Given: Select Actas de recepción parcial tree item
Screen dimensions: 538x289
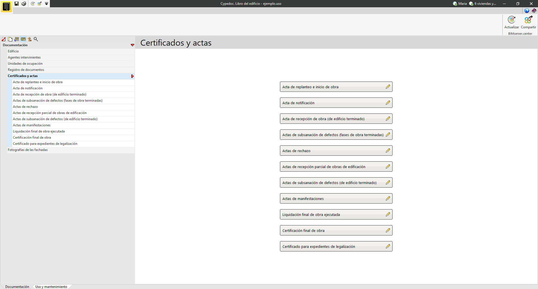Looking at the screenshot, I should click(74, 113).
